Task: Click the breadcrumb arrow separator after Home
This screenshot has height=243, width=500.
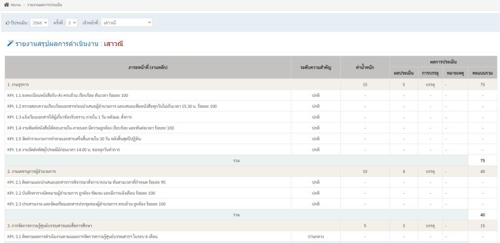Action: click(24, 5)
